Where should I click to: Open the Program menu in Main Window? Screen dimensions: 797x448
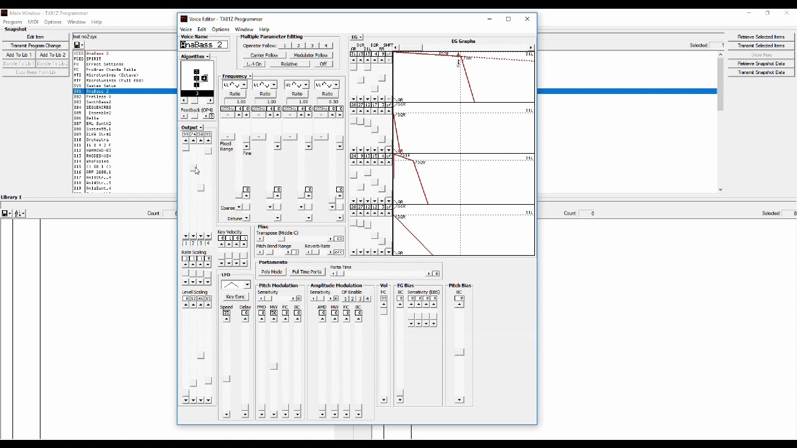coord(12,22)
